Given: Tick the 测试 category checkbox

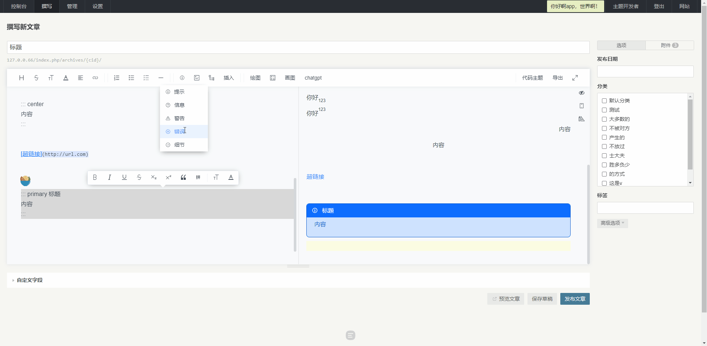Looking at the screenshot, I should pos(604,110).
